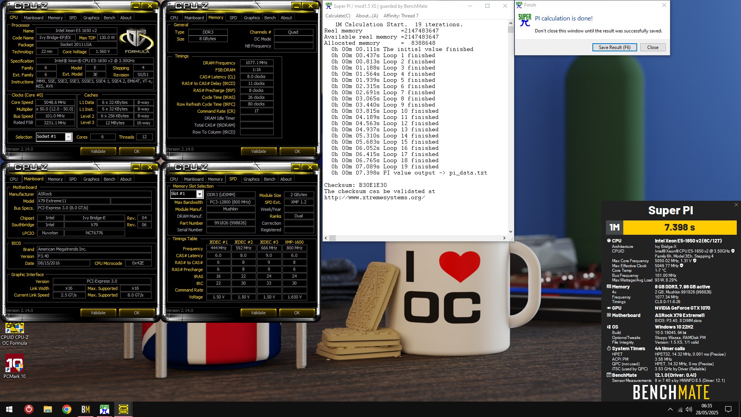741x417 pixels.
Task: Click the 1M label in BenchMate panel
Action: click(x=614, y=227)
